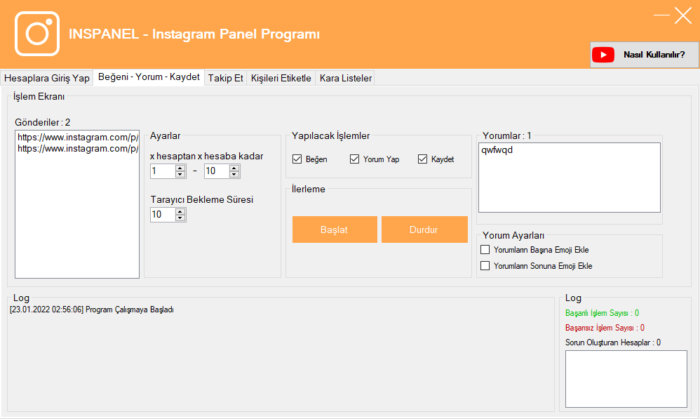Enable Yorumların Sonuna Emoji Ekle
The height and width of the screenshot is (419, 700).
485,266
